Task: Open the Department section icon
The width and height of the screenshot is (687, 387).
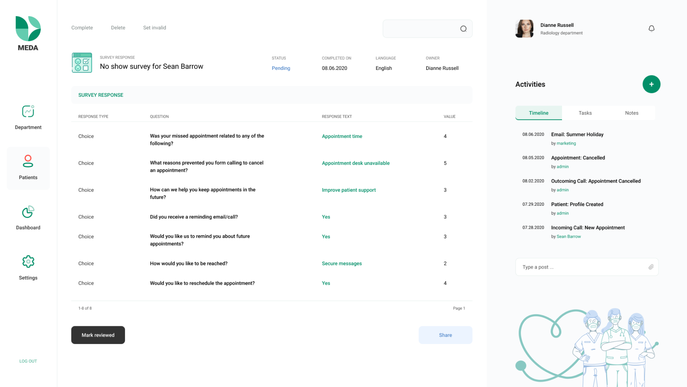Action: 28,111
